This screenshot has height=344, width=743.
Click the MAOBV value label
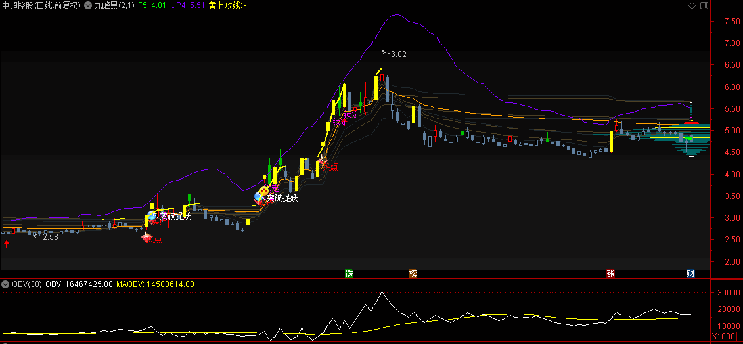[155, 284]
